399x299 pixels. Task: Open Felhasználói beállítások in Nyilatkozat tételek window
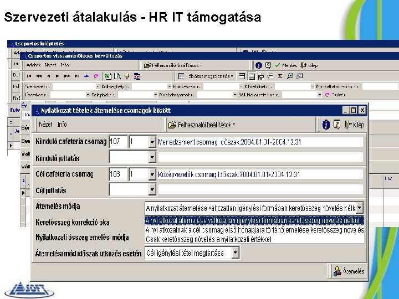(x=202, y=125)
